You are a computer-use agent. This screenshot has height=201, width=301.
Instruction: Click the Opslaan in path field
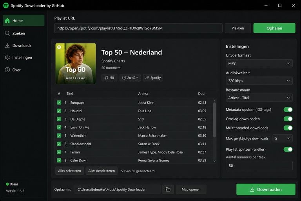118,190
